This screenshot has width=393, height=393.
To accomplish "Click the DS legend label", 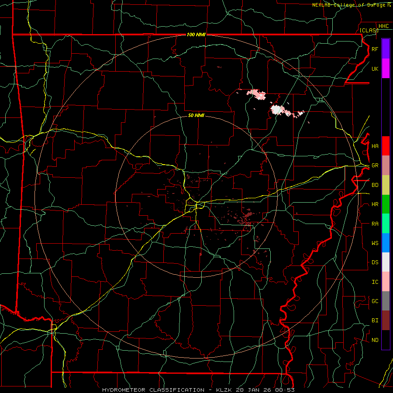I will pyautogui.click(x=375, y=262).
